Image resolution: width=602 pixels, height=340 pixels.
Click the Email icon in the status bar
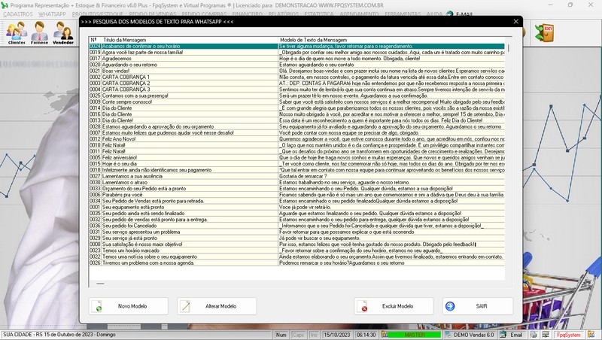point(503,335)
